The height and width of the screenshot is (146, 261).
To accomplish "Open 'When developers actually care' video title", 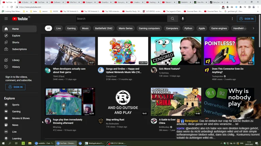I will [69, 70].
